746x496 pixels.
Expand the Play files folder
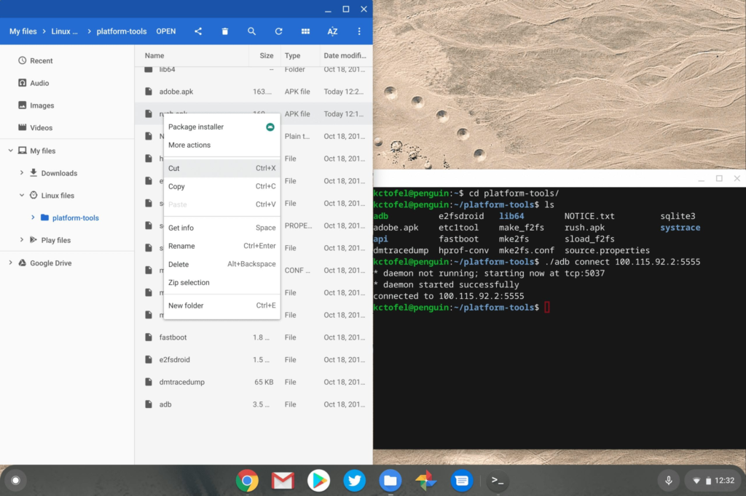[x=21, y=240]
